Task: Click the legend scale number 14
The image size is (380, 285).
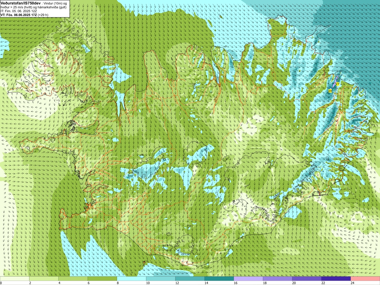Action: point(206,283)
